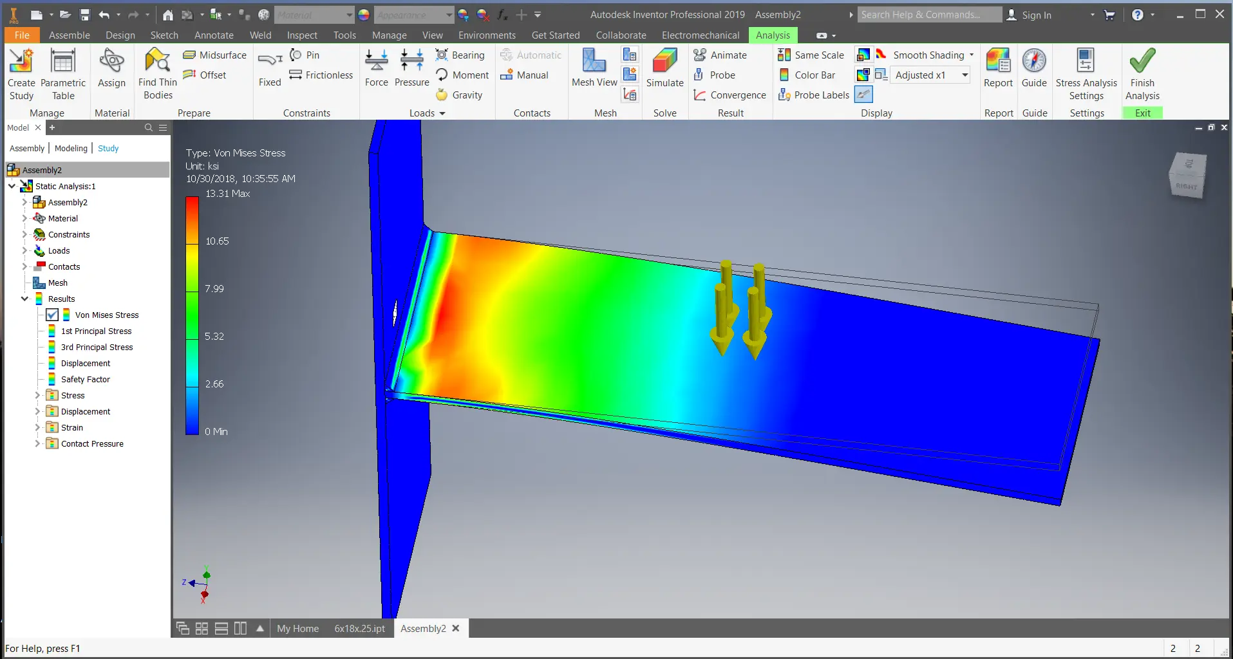Open the Adjusted x1 scale dropdown

965,75
